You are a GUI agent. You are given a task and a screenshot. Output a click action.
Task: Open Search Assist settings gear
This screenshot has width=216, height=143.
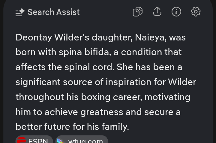tap(196, 12)
